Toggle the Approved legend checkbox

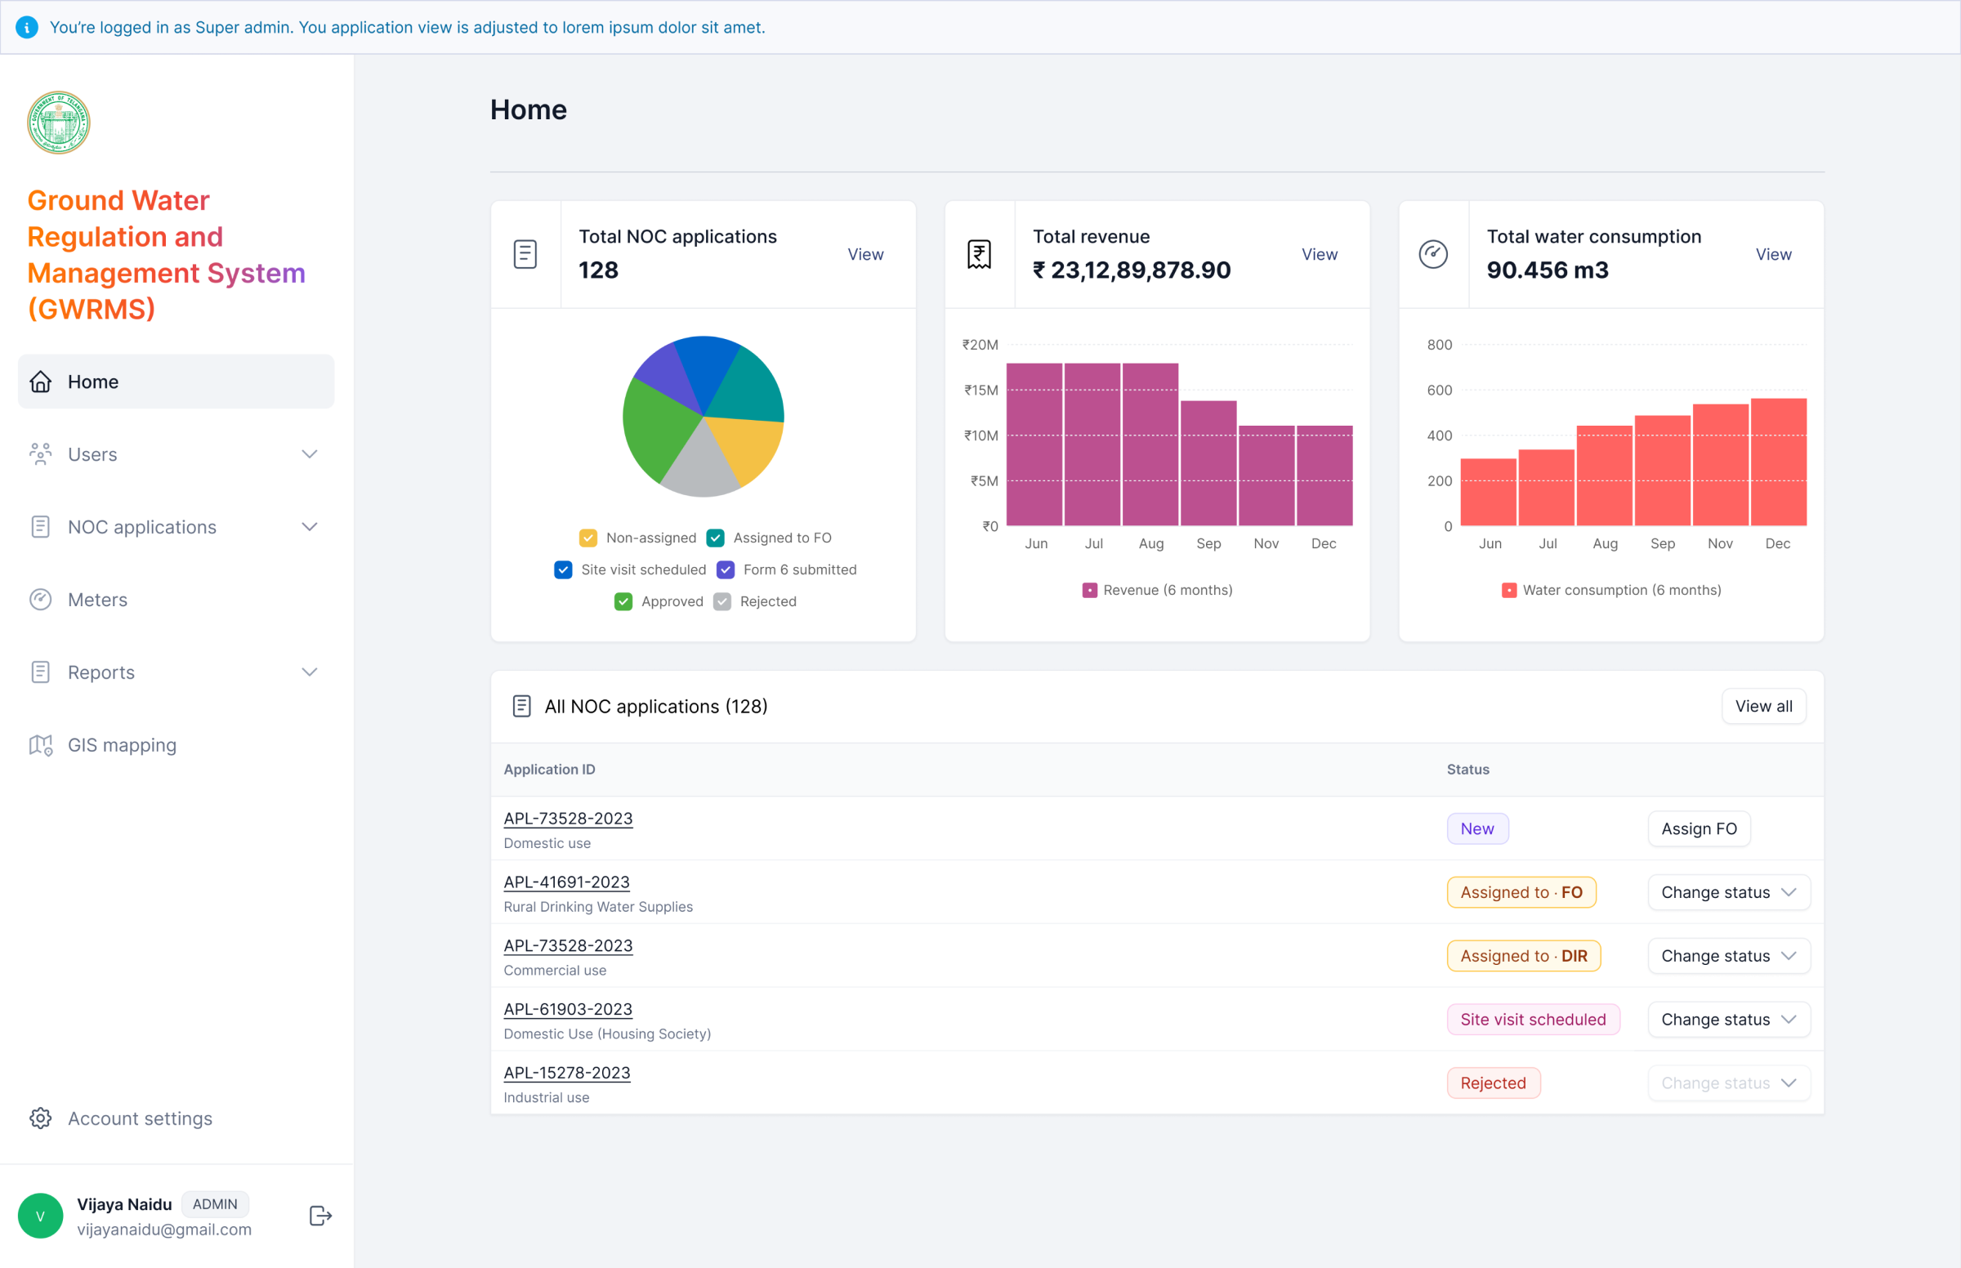click(623, 602)
